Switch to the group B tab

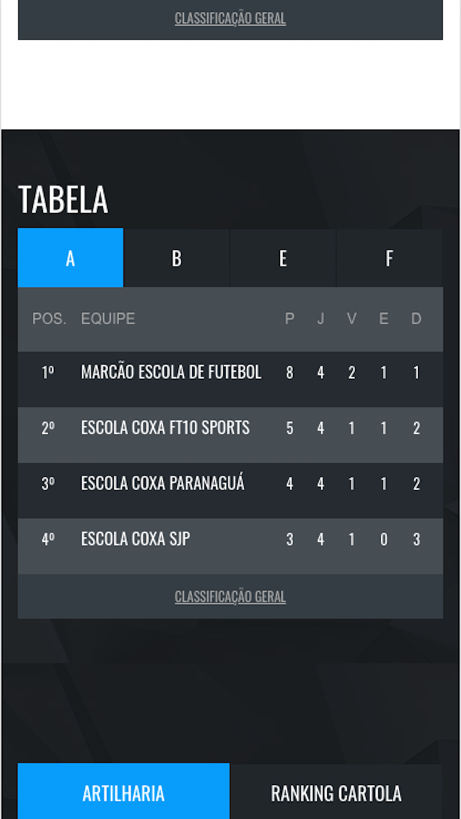[x=176, y=258]
